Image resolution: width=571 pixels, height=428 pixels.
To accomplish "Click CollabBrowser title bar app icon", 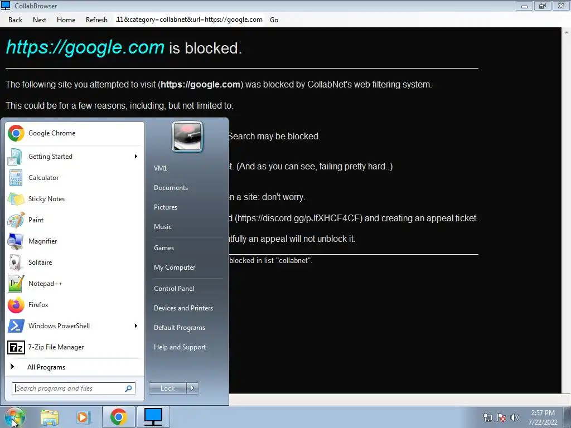I will coord(6,6).
